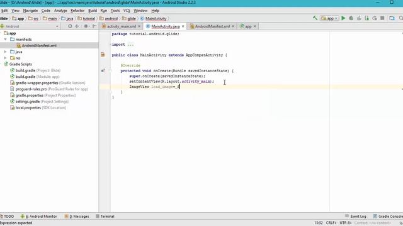Screen dimensions: 403x226
Task: Click the collapse all icon in Project panel
Action: (77, 26)
